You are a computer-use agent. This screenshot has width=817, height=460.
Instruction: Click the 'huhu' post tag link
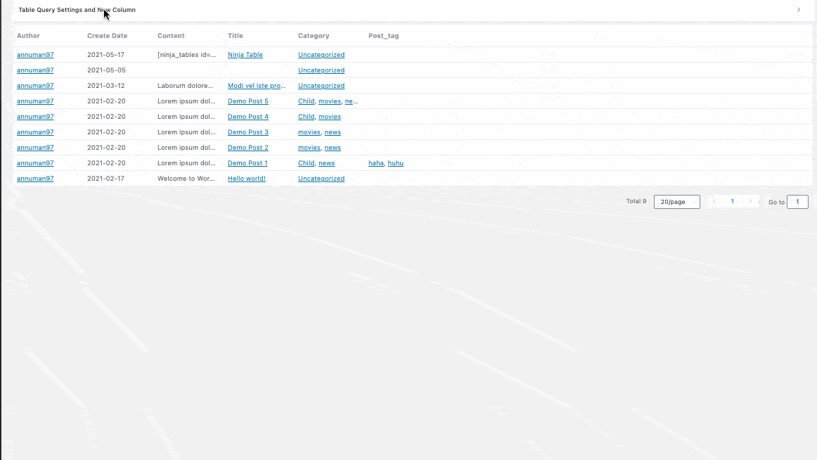click(x=395, y=163)
